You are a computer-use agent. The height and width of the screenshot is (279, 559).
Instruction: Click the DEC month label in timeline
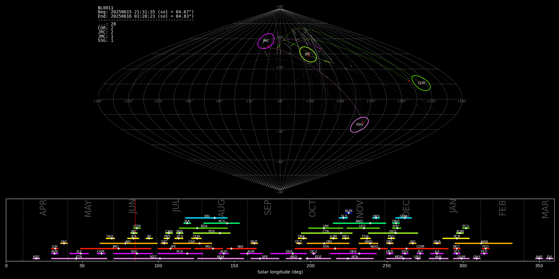coord(406,208)
